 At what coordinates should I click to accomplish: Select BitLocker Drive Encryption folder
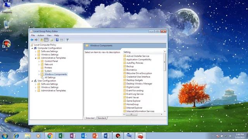coord(139,73)
